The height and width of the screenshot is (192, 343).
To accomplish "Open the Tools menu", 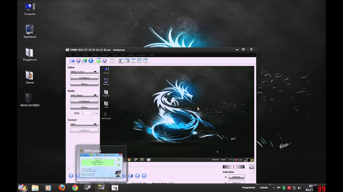I will pyautogui.click(x=115, y=55).
